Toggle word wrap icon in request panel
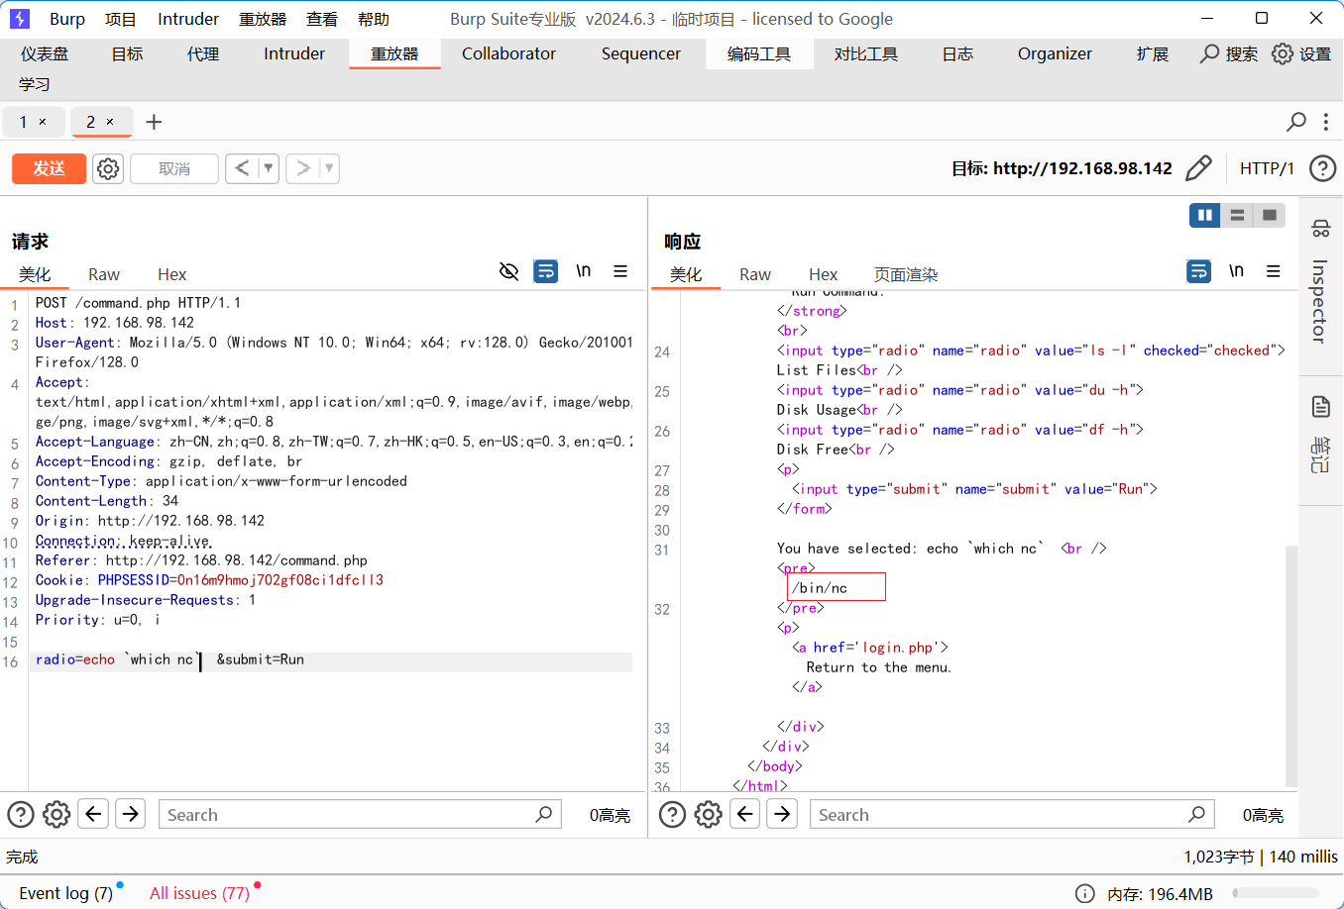The image size is (1344, 909). (x=546, y=271)
